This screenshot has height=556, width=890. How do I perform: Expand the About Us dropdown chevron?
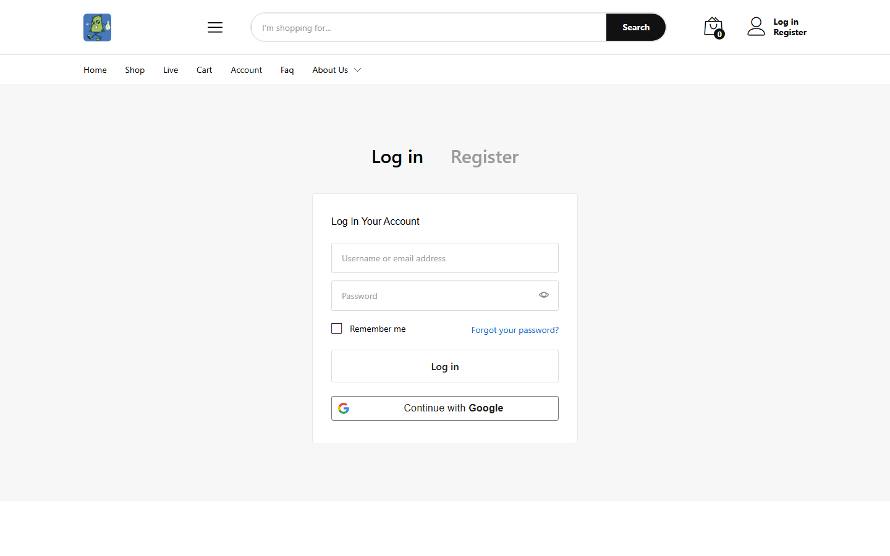357,70
